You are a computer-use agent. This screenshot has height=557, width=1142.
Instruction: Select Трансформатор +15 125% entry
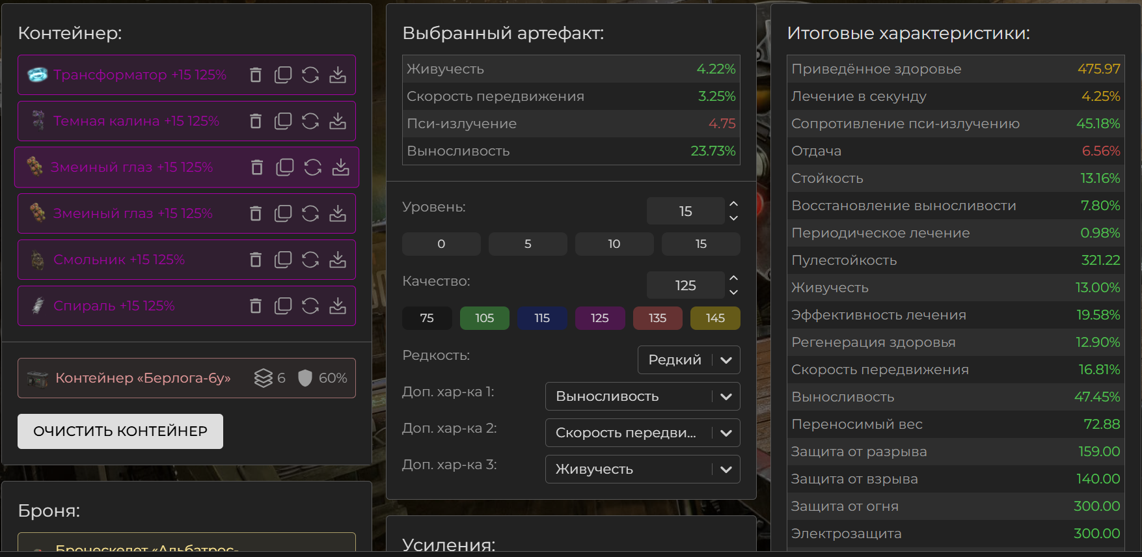[x=187, y=75]
